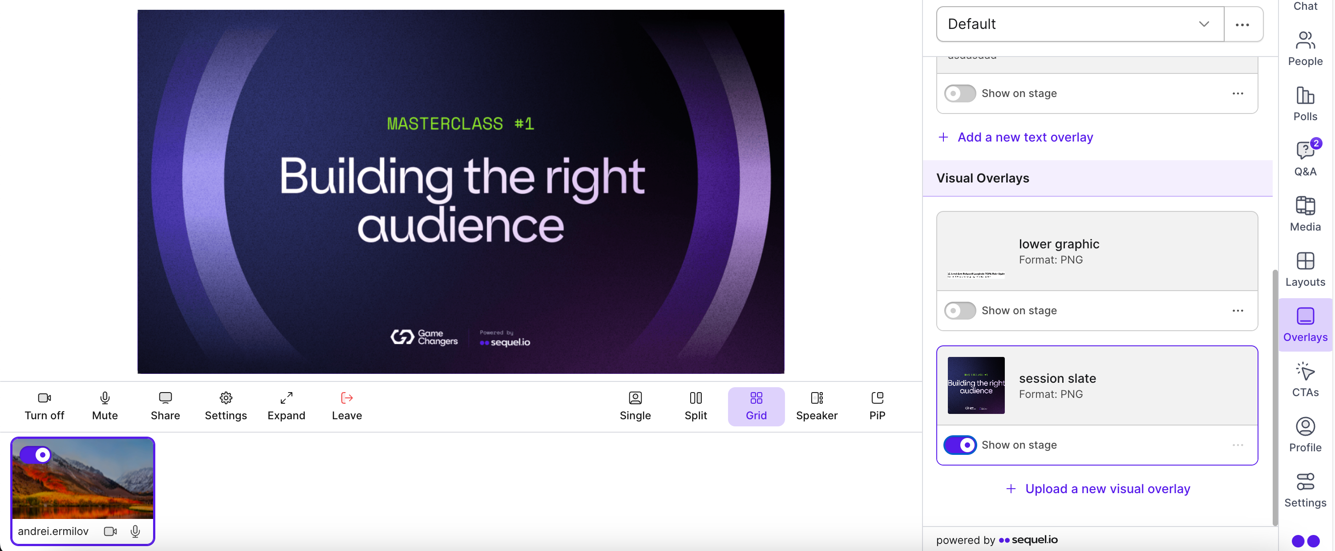
Task: Turn off the camera
Action: [x=44, y=406]
